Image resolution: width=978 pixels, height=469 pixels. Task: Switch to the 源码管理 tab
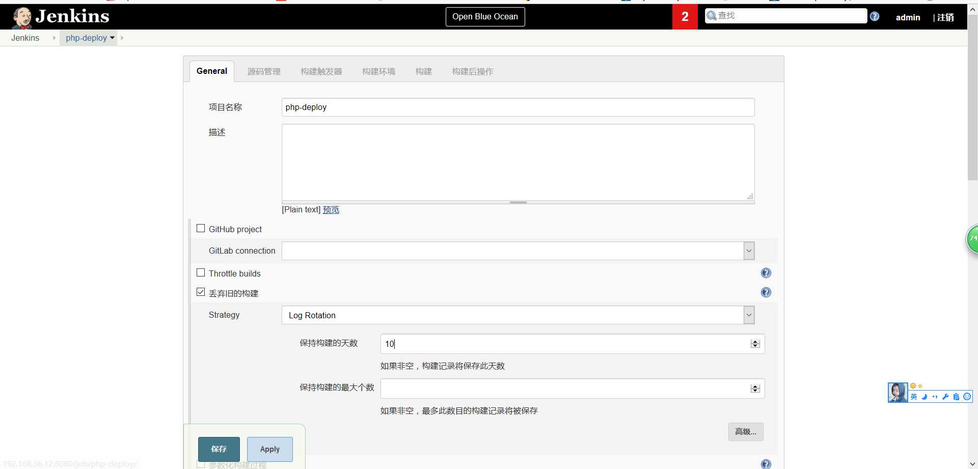pyautogui.click(x=264, y=72)
